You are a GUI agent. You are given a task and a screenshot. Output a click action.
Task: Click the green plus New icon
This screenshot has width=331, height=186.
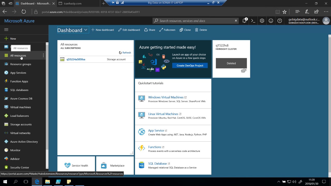(6, 38)
